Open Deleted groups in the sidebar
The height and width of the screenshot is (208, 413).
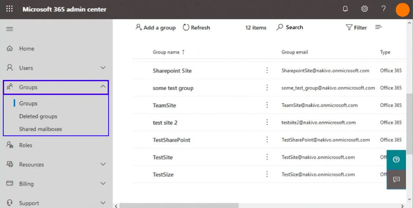click(38, 116)
